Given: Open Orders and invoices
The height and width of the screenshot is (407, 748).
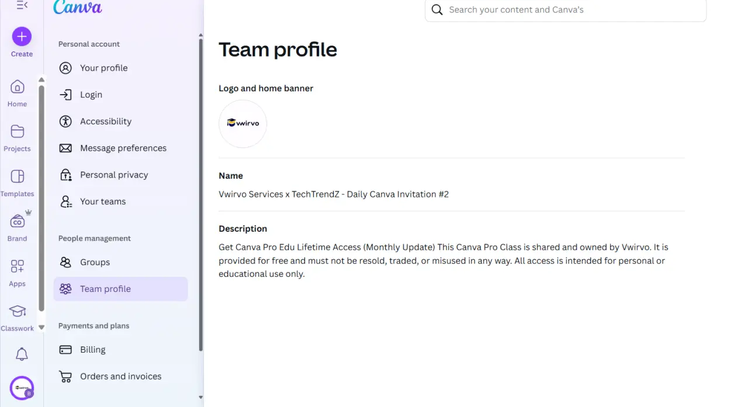Looking at the screenshot, I should [x=121, y=377].
